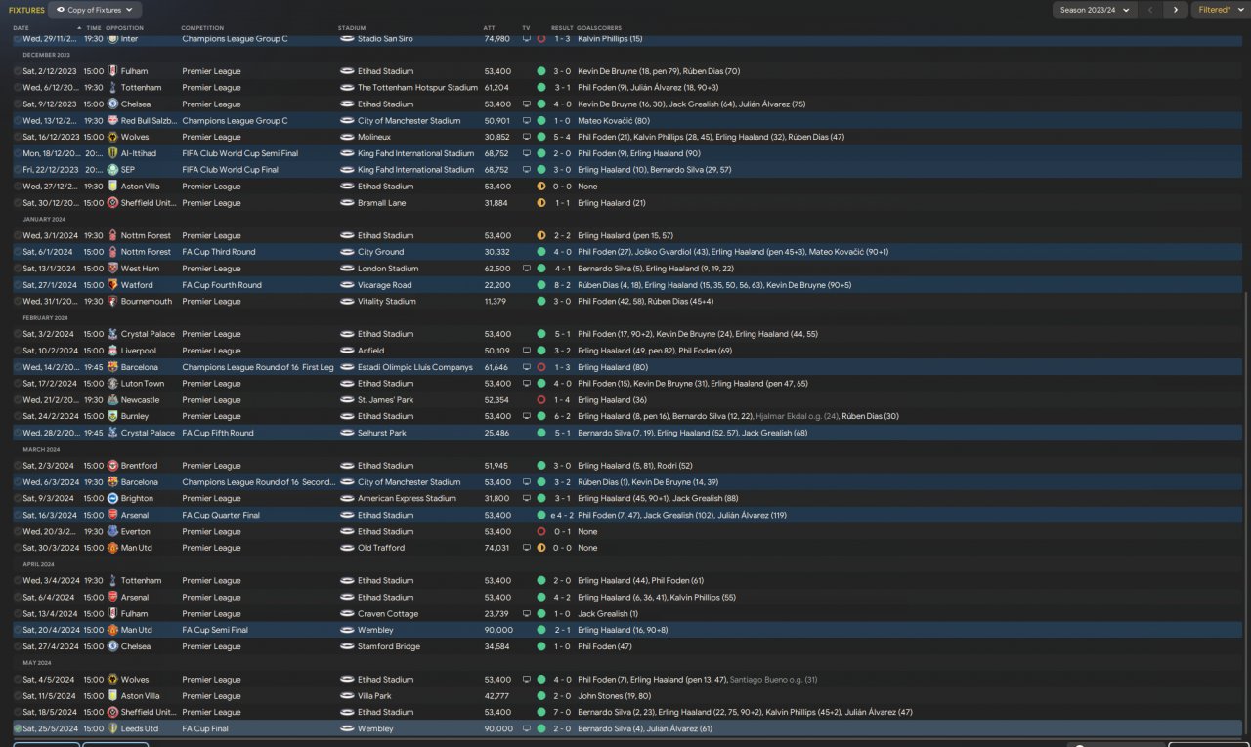Go to the next season with right arrow
Image resolution: width=1251 pixels, height=747 pixels.
[x=1176, y=10]
